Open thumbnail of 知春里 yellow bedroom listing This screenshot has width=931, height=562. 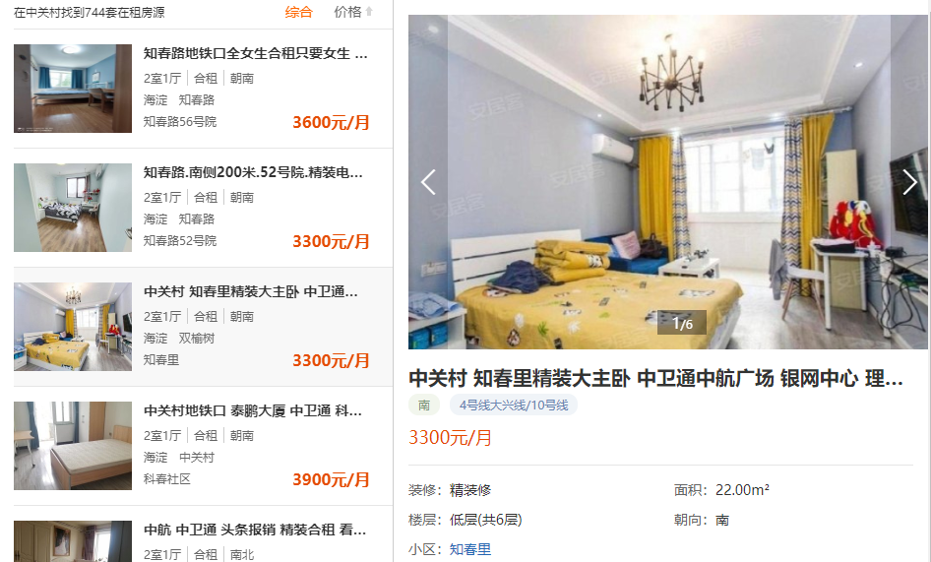pos(73,327)
